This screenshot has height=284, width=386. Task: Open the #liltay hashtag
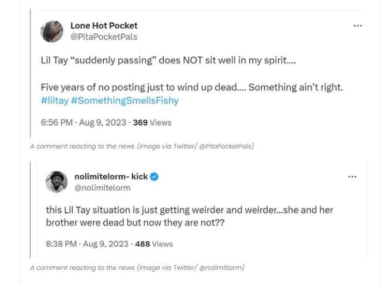[55, 100]
